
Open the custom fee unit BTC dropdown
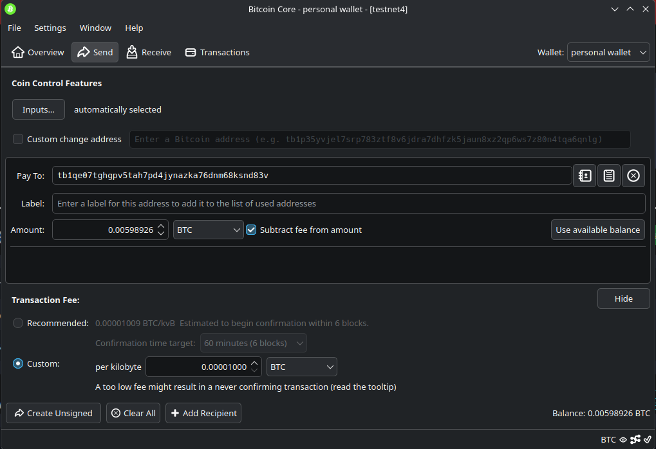tap(302, 367)
